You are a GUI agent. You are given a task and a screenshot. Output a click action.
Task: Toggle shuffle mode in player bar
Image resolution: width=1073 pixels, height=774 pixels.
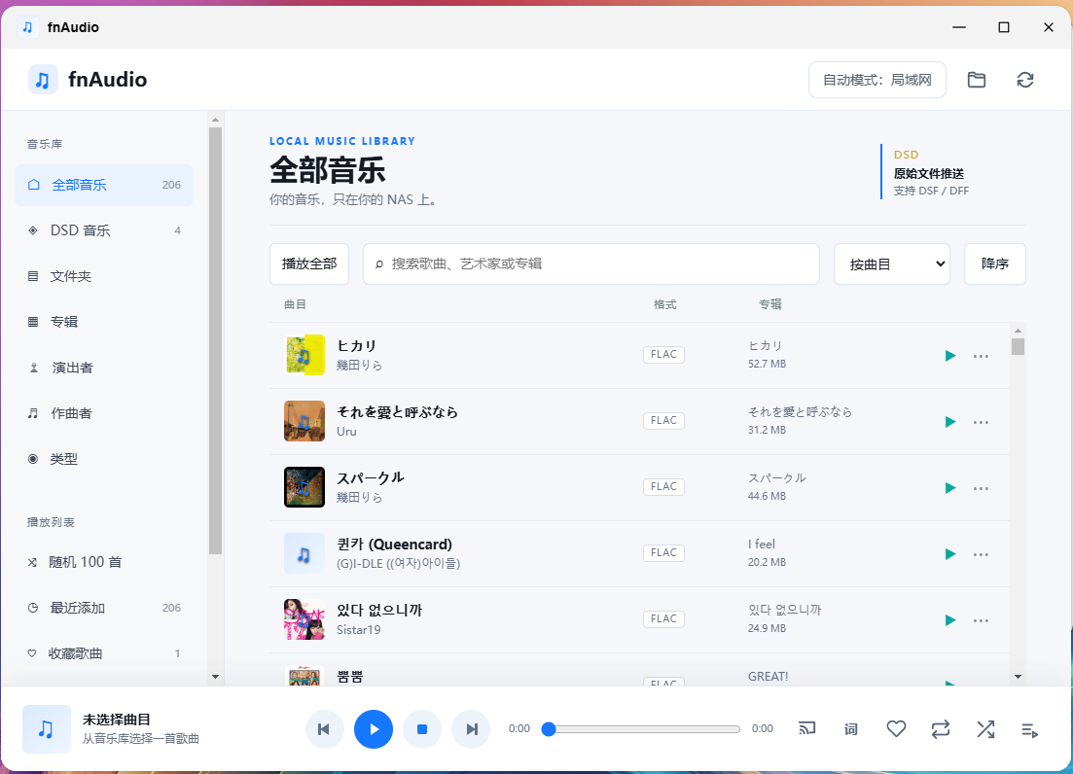(985, 729)
